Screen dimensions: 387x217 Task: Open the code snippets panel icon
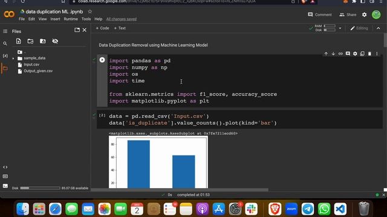point(5,167)
